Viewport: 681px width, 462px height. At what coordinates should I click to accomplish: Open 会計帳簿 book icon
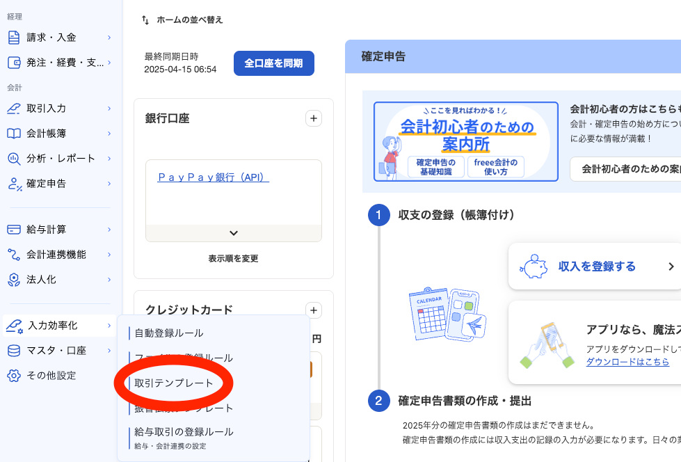click(15, 134)
